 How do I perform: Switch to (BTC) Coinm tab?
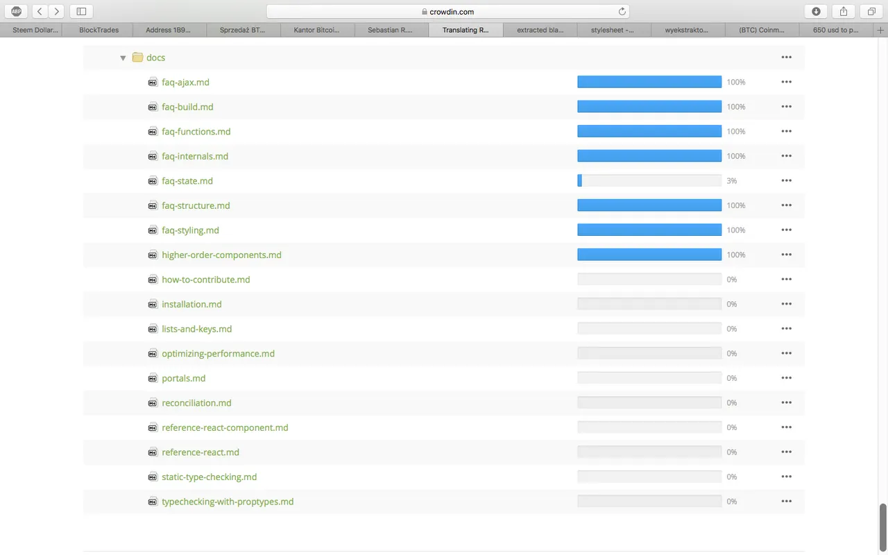click(x=761, y=30)
